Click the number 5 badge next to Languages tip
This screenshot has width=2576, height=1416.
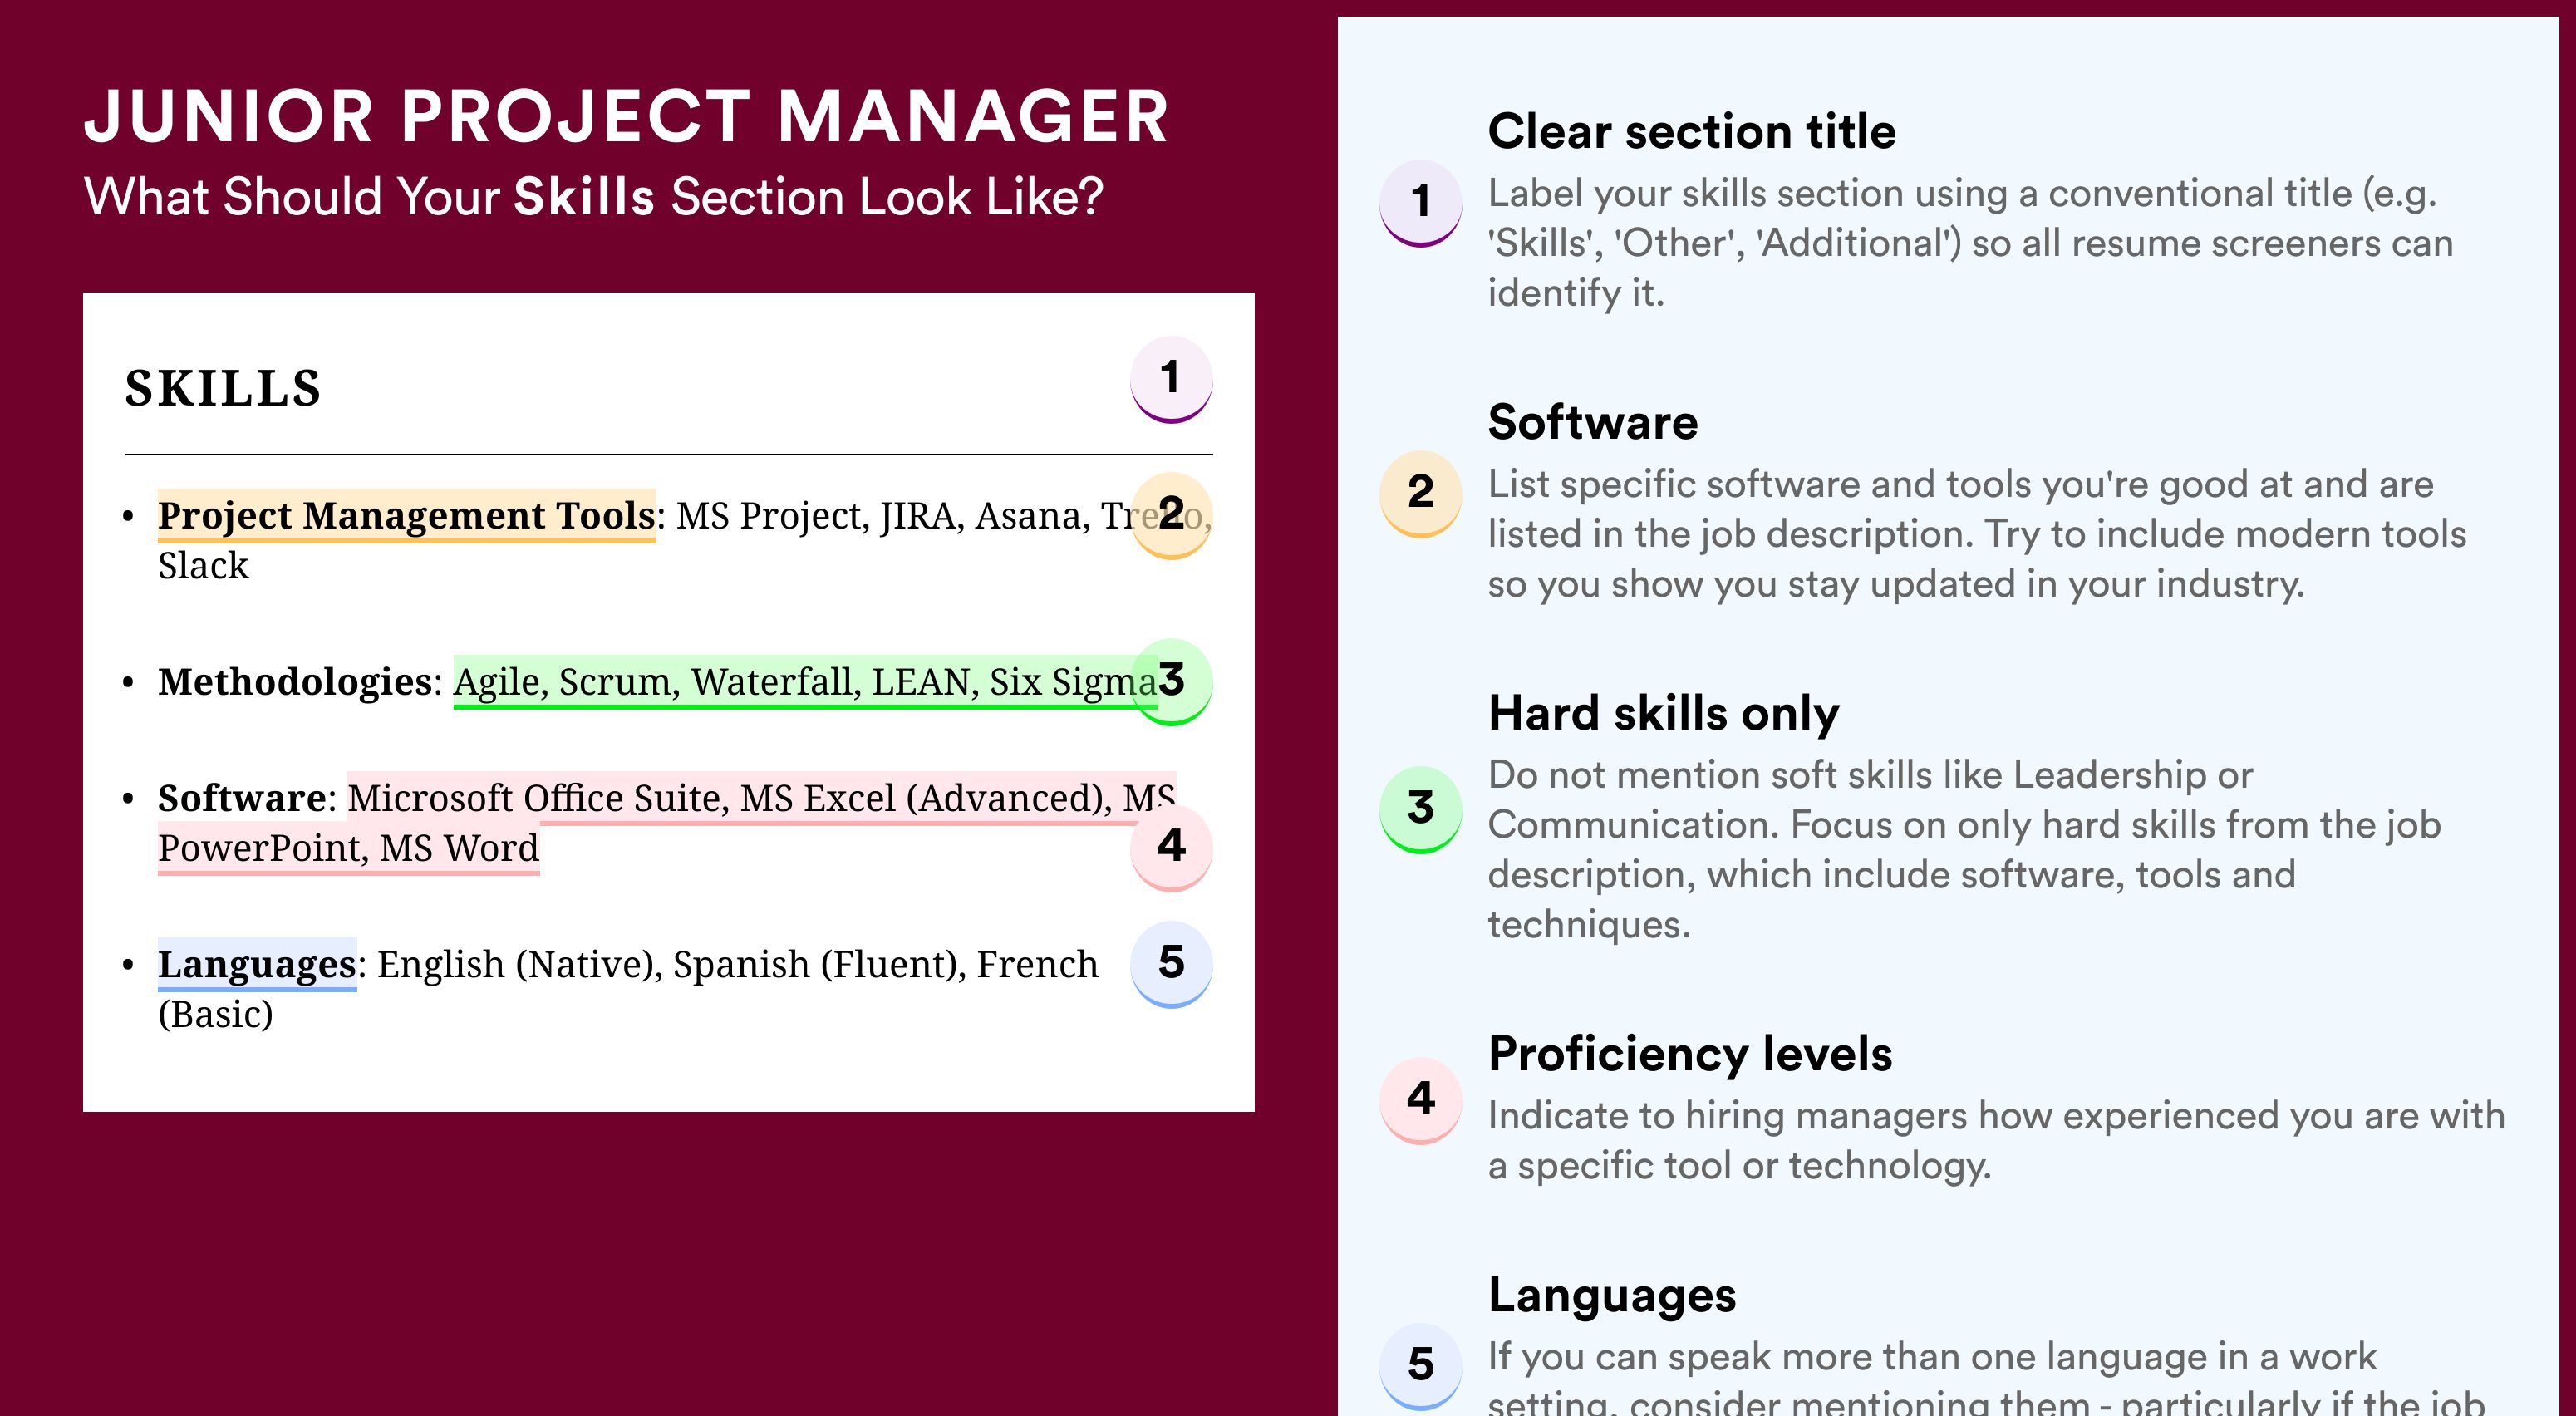point(1421,1366)
